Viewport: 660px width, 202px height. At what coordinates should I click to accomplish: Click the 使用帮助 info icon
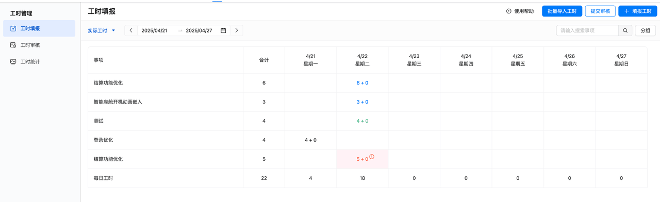(509, 11)
